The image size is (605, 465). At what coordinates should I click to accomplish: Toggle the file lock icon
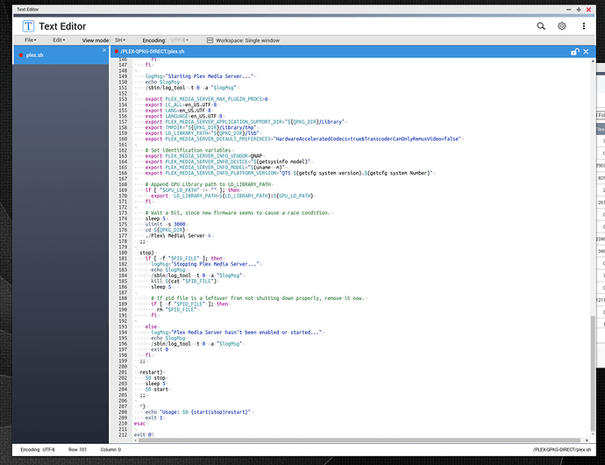pos(575,53)
